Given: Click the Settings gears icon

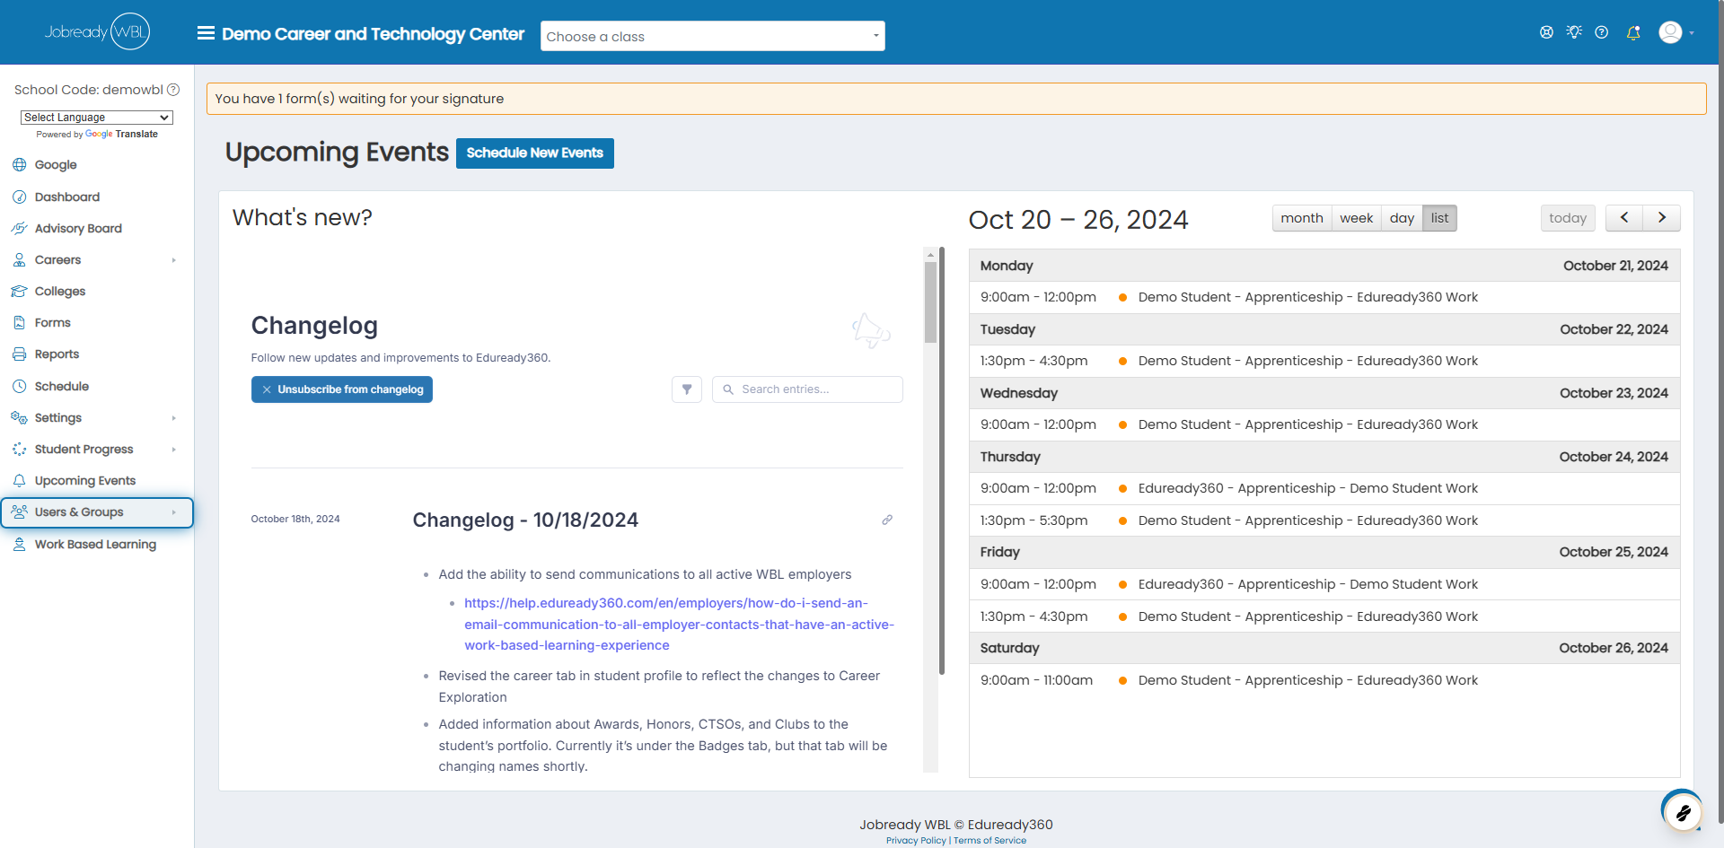Looking at the screenshot, I should 19,417.
